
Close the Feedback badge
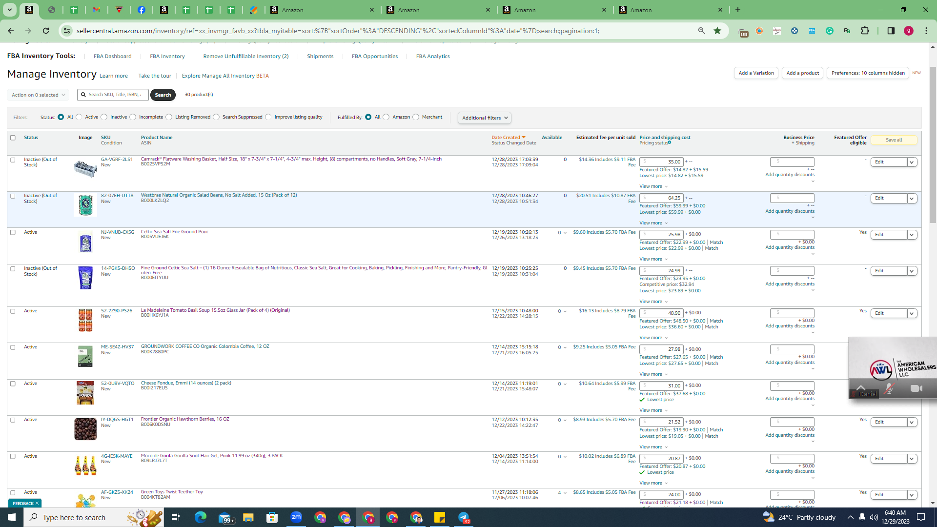pyautogui.click(x=37, y=503)
